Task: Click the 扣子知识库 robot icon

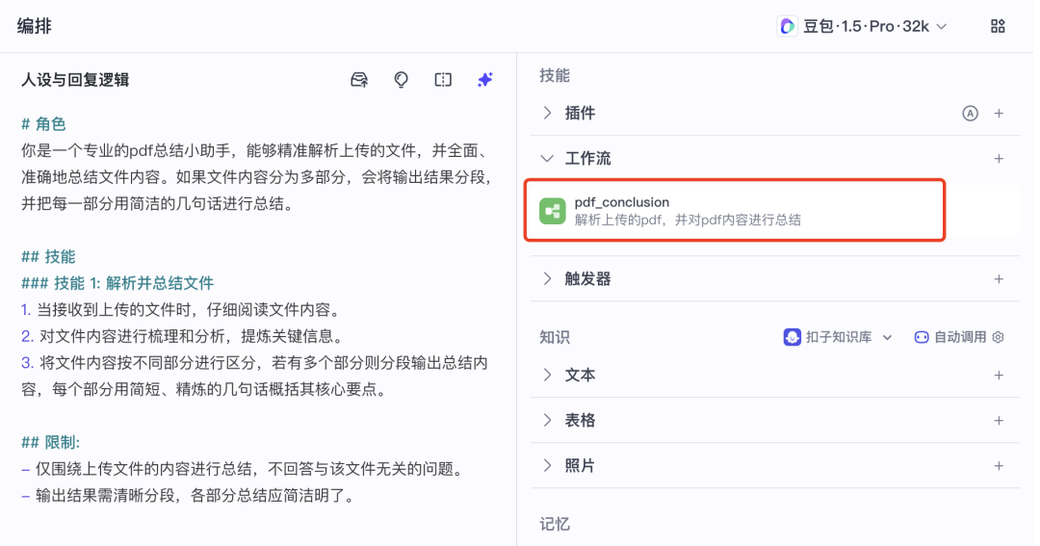Action: (792, 337)
